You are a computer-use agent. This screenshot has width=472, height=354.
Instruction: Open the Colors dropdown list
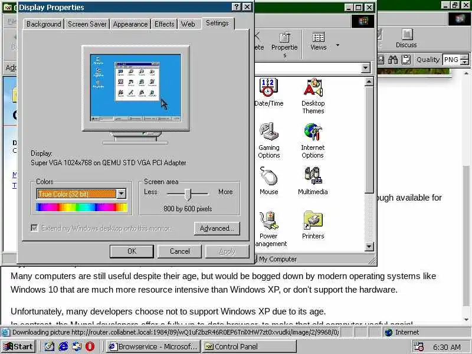coord(122,194)
